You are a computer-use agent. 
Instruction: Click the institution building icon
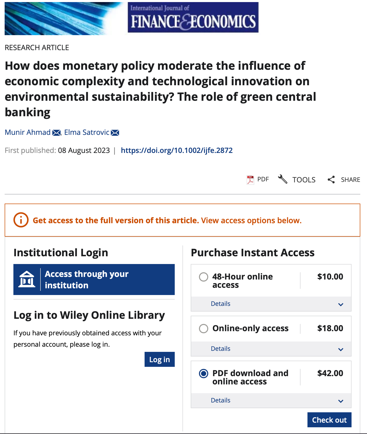(27, 280)
